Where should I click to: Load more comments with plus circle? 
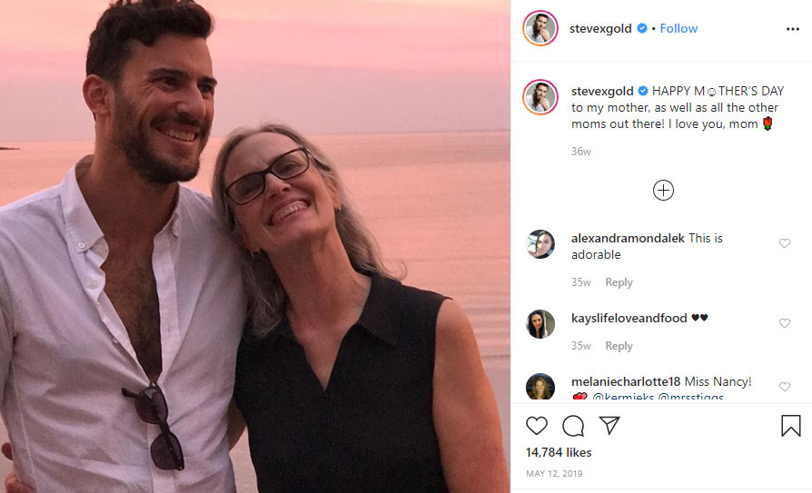coord(663,190)
